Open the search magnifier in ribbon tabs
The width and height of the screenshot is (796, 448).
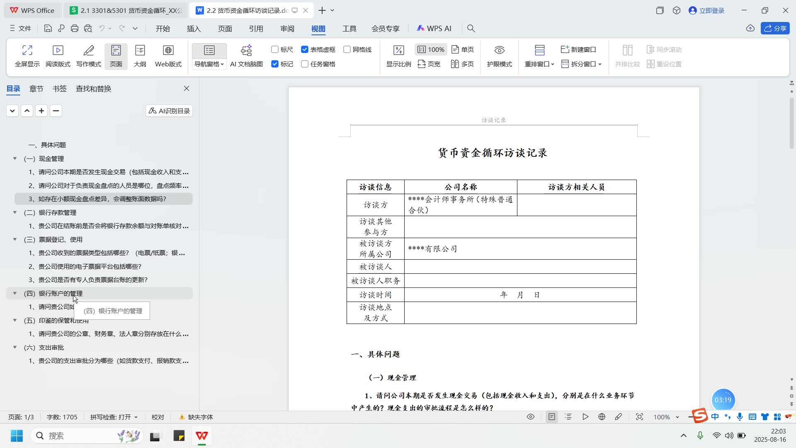click(471, 29)
